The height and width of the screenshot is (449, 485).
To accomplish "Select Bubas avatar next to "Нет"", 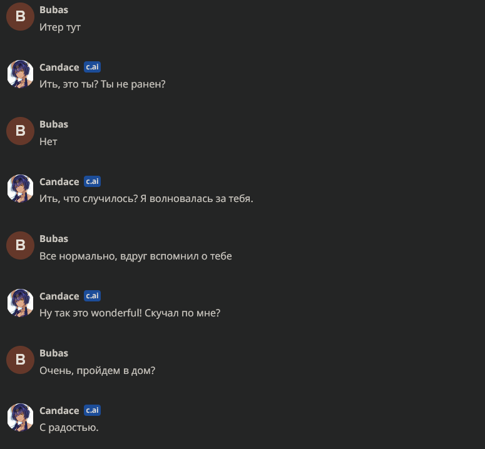I will 20,131.
